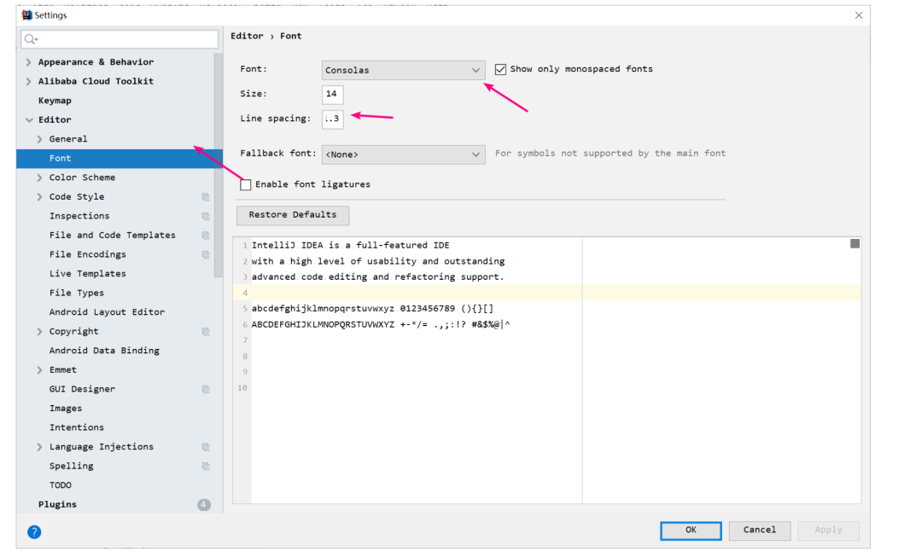Open the Font dropdown showing Consolas
The width and height of the screenshot is (922, 558).
(x=403, y=70)
